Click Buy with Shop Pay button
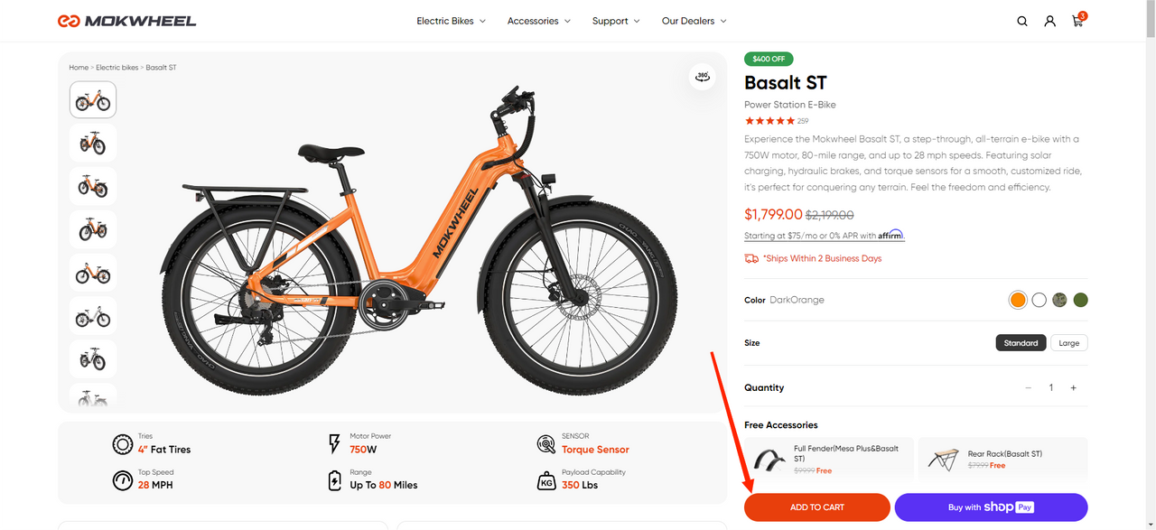 [991, 507]
